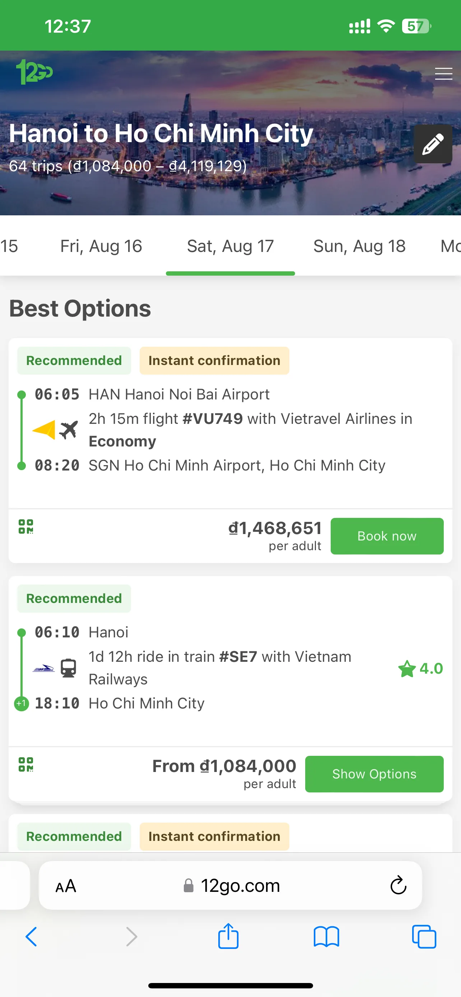
Task: Tap the 12go.com address bar
Action: coord(231,885)
